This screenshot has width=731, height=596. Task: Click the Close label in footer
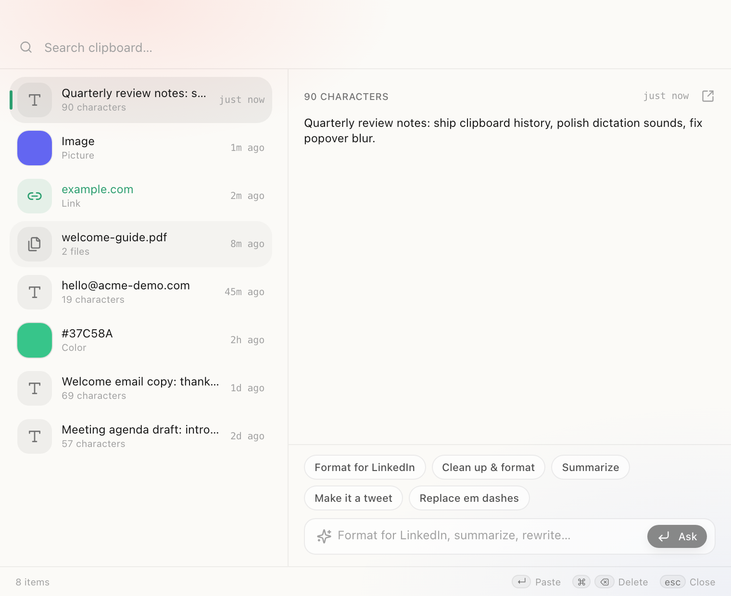702,582
